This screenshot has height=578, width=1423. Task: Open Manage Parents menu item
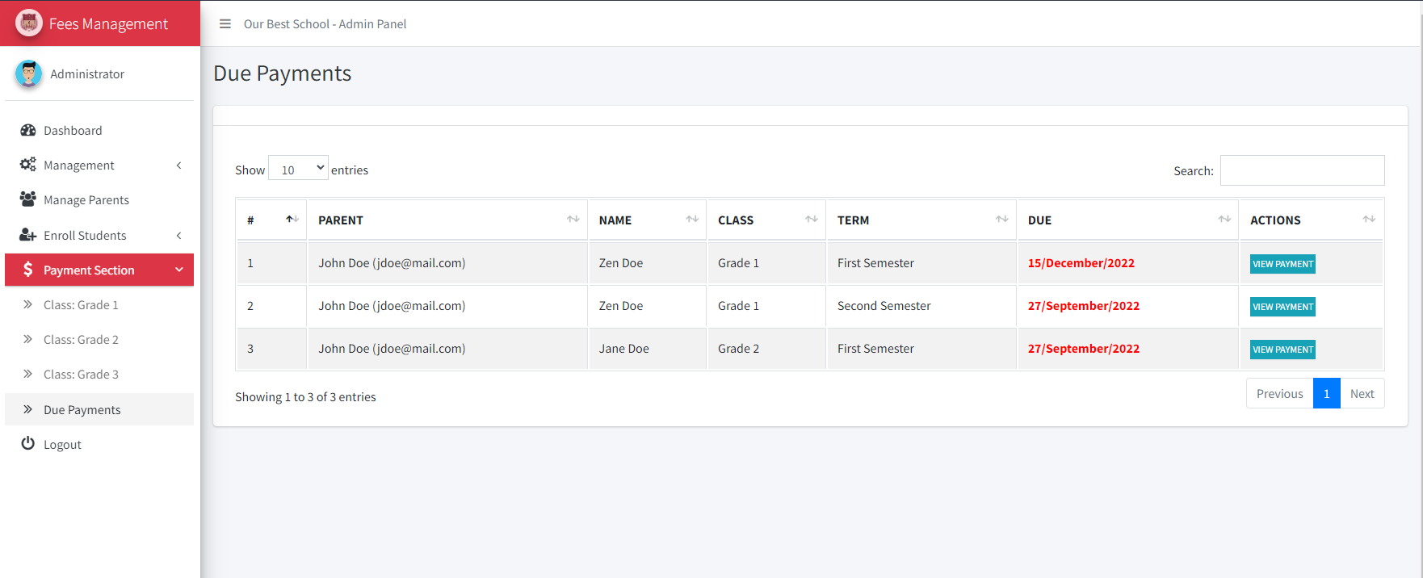99,199
